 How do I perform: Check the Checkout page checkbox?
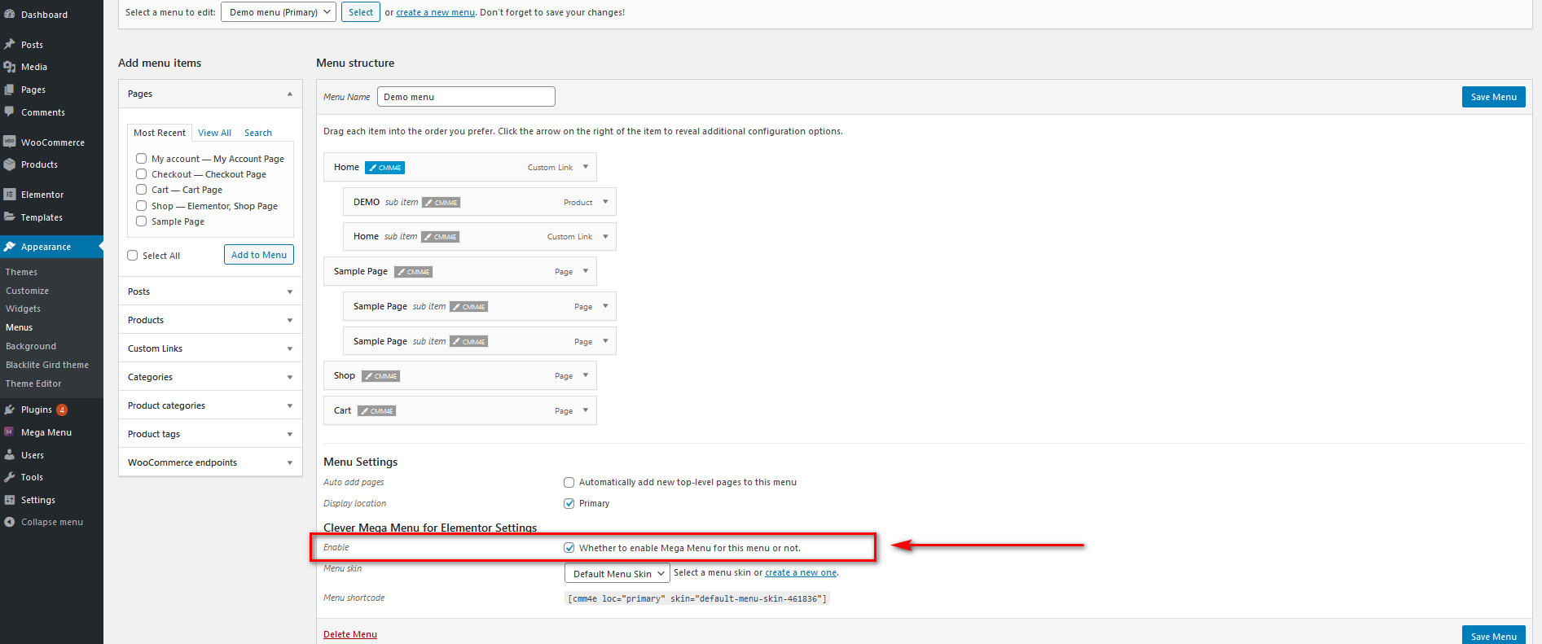point(142,174)
